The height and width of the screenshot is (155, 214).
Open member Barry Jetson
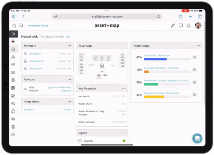(36, 69)
